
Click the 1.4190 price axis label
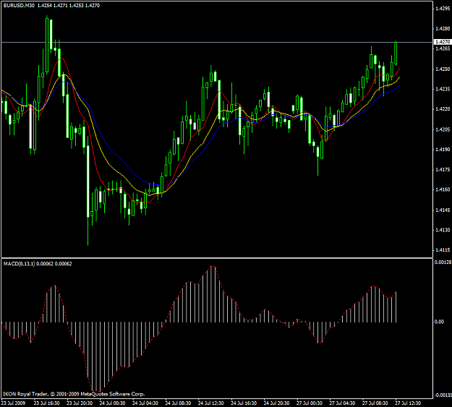pyautogui.click(x=443, y=150)
